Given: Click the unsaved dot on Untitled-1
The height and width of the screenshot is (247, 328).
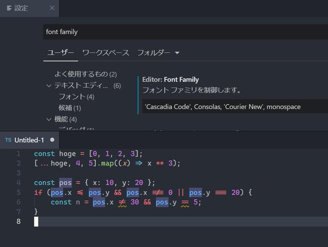Looking at the screenshot, I should click(x=52, y=140).
